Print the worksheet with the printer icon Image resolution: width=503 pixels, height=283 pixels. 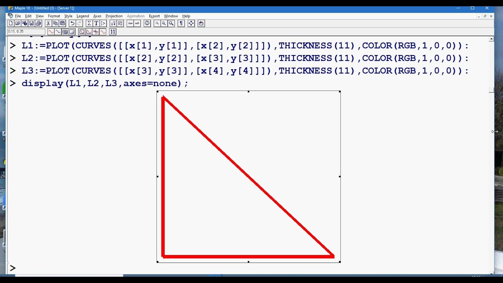[x=38, y=23]
